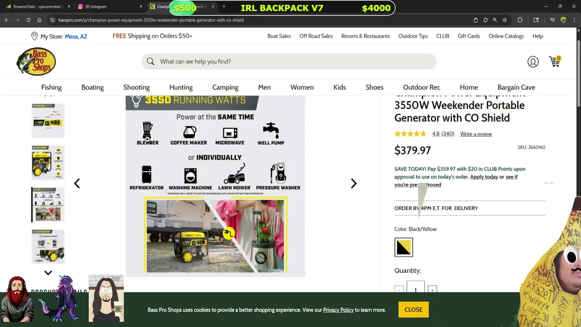Focus the product search field
The height and width of the screenshot is (327, 581).
click(289, 61)
